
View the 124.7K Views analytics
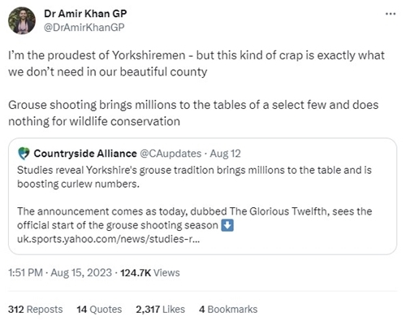coord(150,272)
